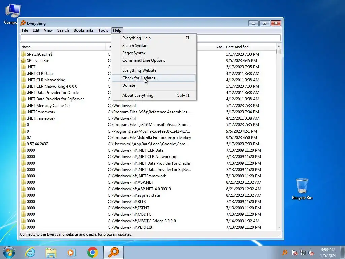Open the Search menu
This screenshot has width=345, height=259.
63,30
